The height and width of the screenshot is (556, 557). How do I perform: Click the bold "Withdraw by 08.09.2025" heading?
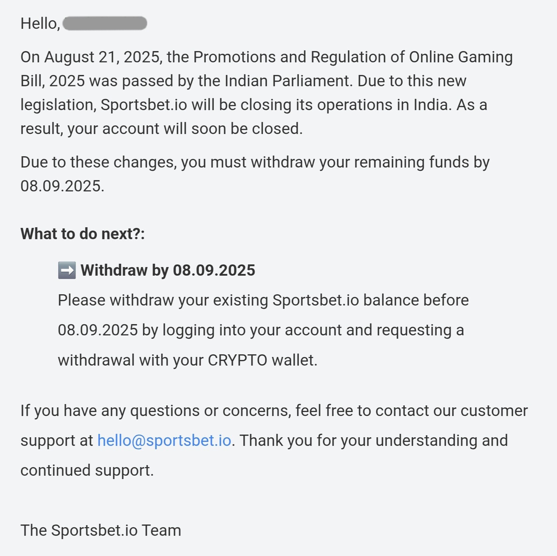[168, 270]
